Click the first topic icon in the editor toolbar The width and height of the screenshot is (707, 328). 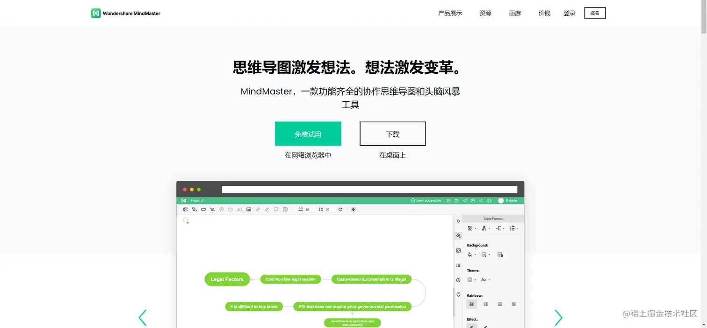(x=185, y=209)
